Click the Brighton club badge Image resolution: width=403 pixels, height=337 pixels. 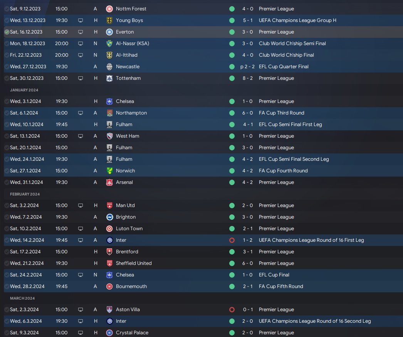click(109, 217)
